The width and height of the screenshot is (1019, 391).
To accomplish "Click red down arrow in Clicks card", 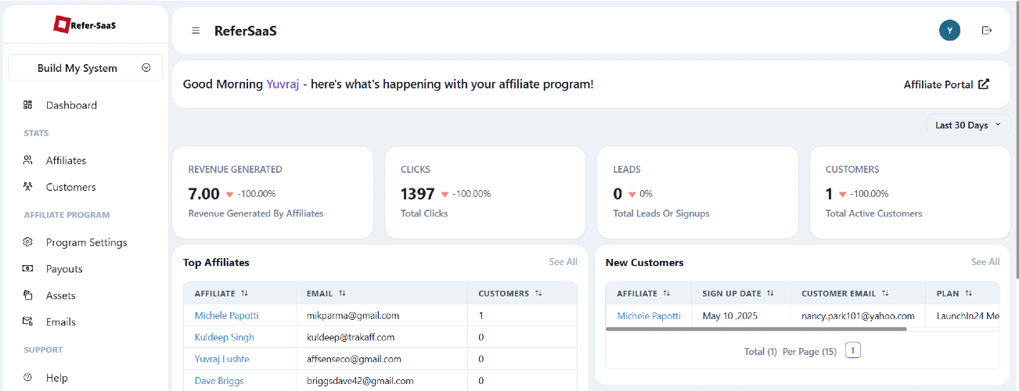I will tap(445, 194).
